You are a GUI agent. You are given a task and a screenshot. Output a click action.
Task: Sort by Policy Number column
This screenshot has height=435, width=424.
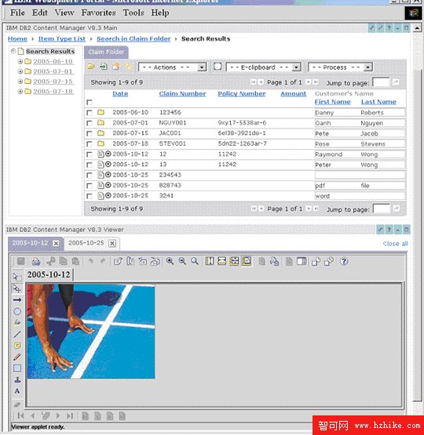(x=242, y=94)
